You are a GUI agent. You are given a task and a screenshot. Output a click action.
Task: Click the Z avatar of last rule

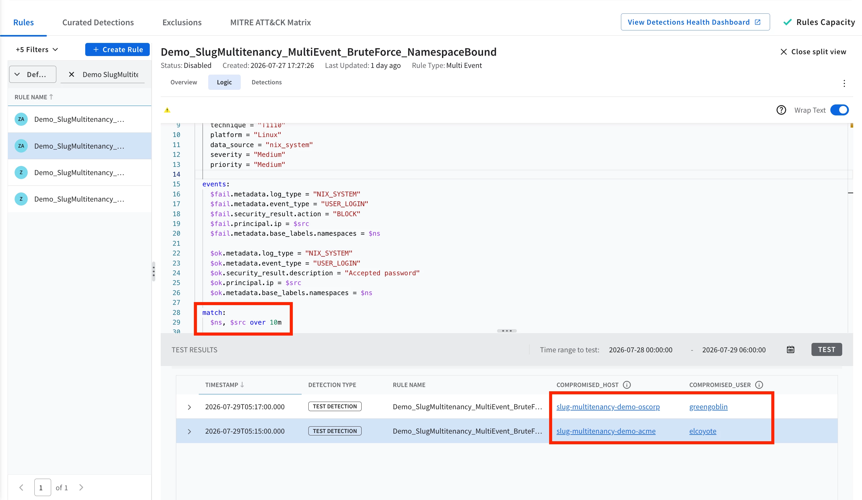[21, 199]
